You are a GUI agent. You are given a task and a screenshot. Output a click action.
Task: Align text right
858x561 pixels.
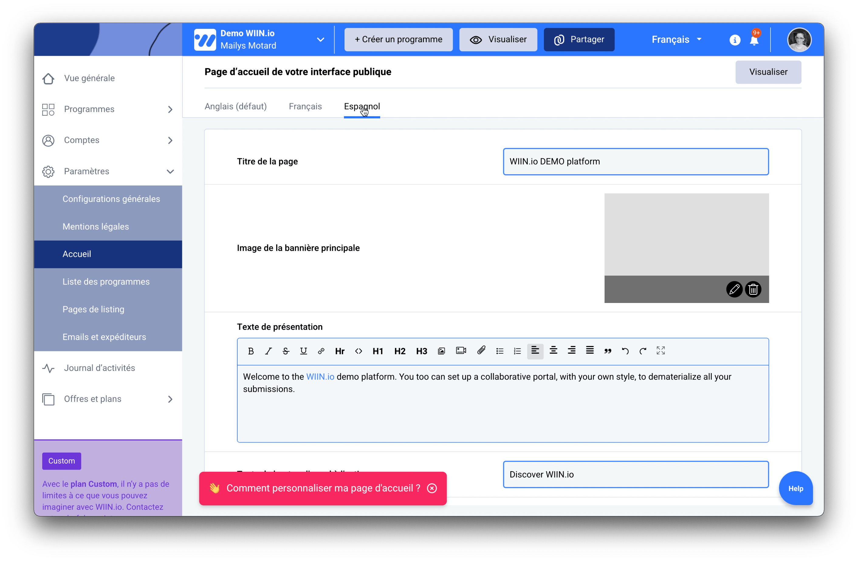pyautogui.click(x=571, y=351)
